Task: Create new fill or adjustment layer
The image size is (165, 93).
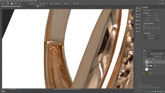Action: click(158, 92)
